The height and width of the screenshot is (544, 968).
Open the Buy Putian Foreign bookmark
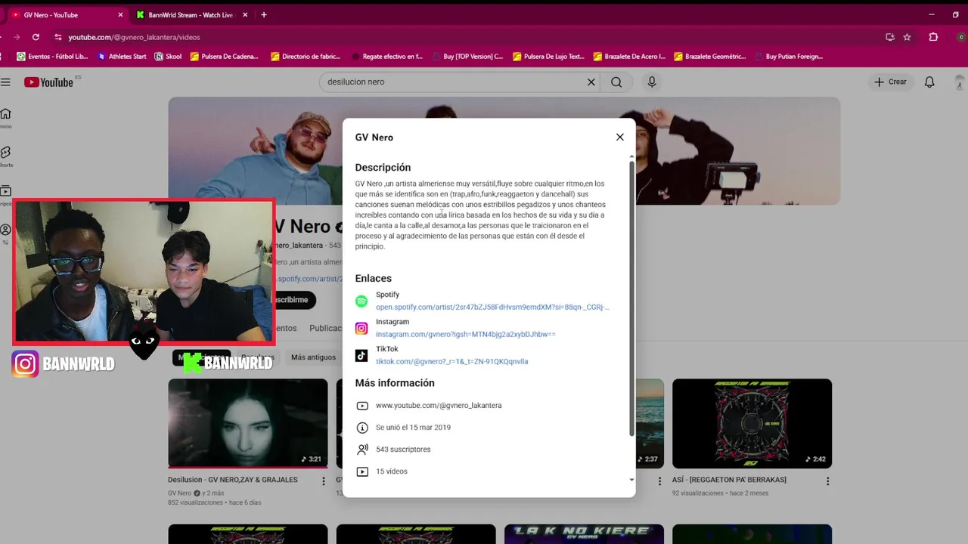pos(788,56)
